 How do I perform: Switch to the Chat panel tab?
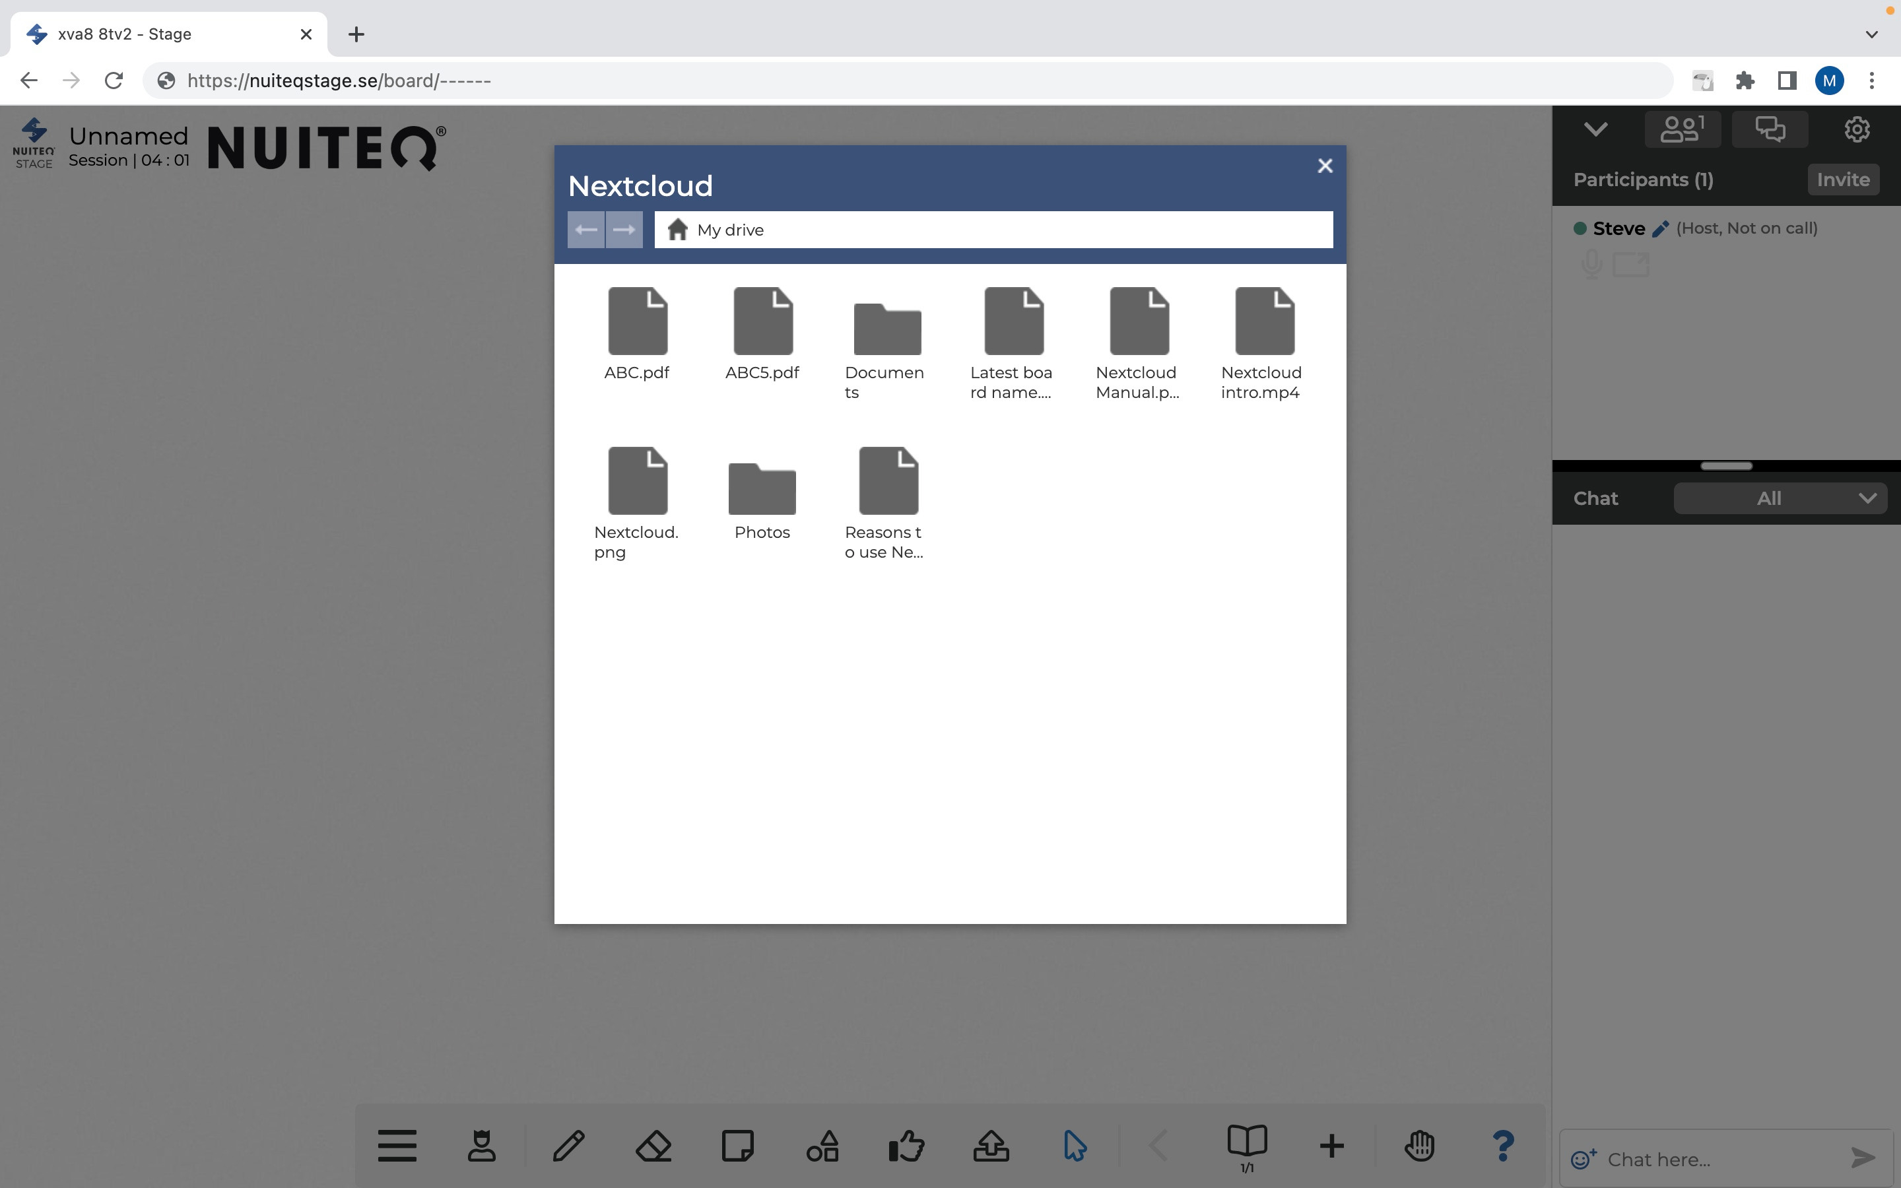[x=1770, y=129]
